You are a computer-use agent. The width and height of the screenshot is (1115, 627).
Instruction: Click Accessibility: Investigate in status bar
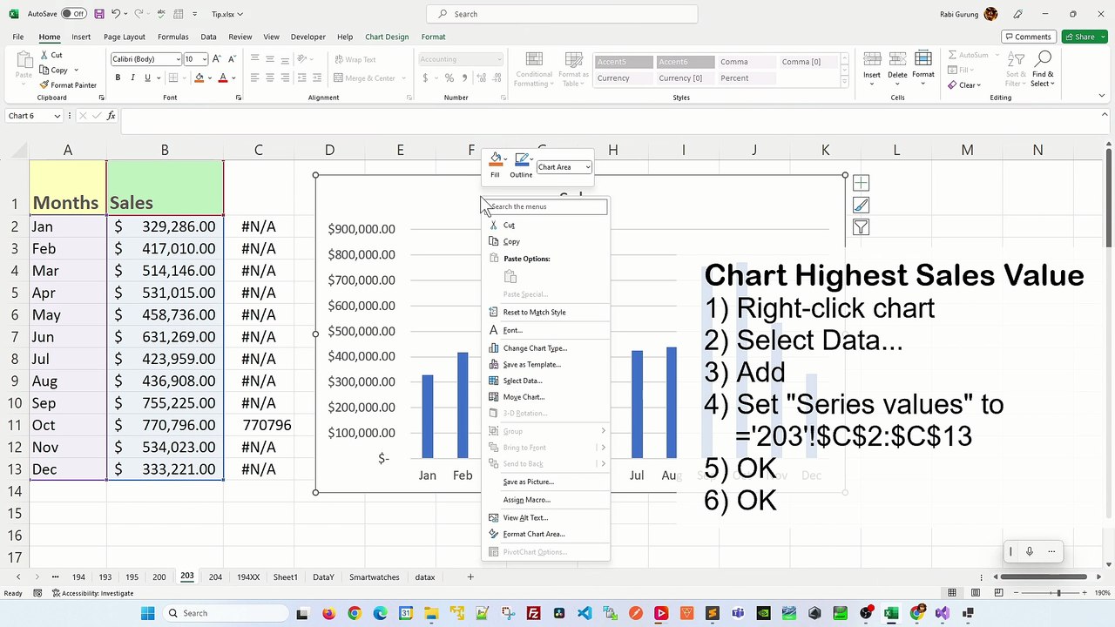(92, 593)
